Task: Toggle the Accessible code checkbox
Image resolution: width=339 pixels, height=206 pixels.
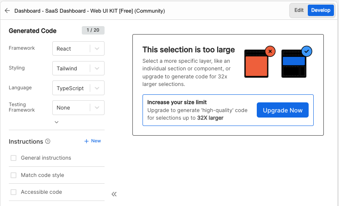Action: coord(13,192)
